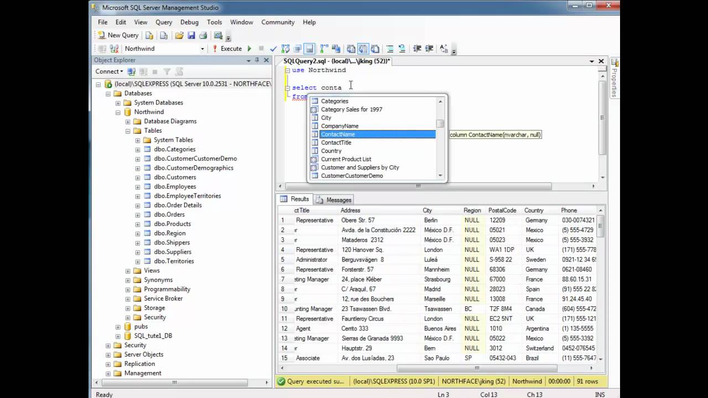Open file using folder icon in toolbar
708x398 pixels.
click(x=179, y=35)
